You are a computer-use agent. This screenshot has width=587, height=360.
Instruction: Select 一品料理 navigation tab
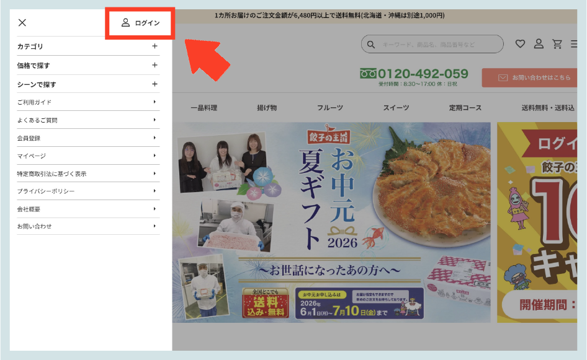tap(204, 108)
